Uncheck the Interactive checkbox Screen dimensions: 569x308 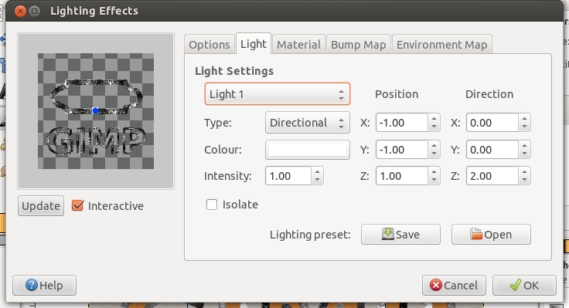click(x=77, y=205)
